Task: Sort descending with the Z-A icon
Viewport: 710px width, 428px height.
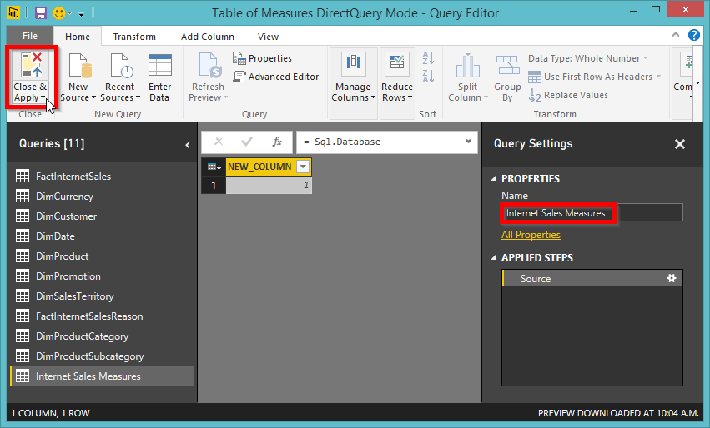Action: pos(428,76)
